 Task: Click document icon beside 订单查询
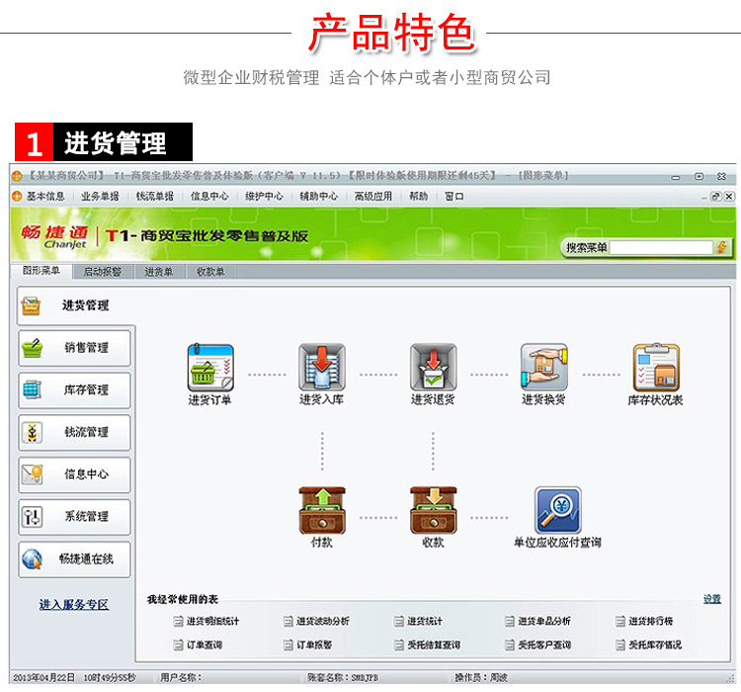(178, 645)
